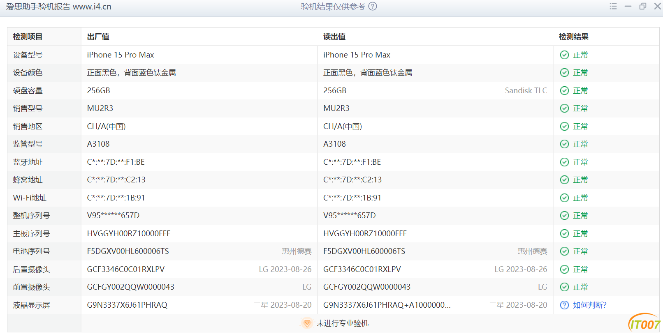Viewport: 663px width, 334px height.
Task: Click the help question mark beside 验机结果仅供参考
Action: point(373,7)
